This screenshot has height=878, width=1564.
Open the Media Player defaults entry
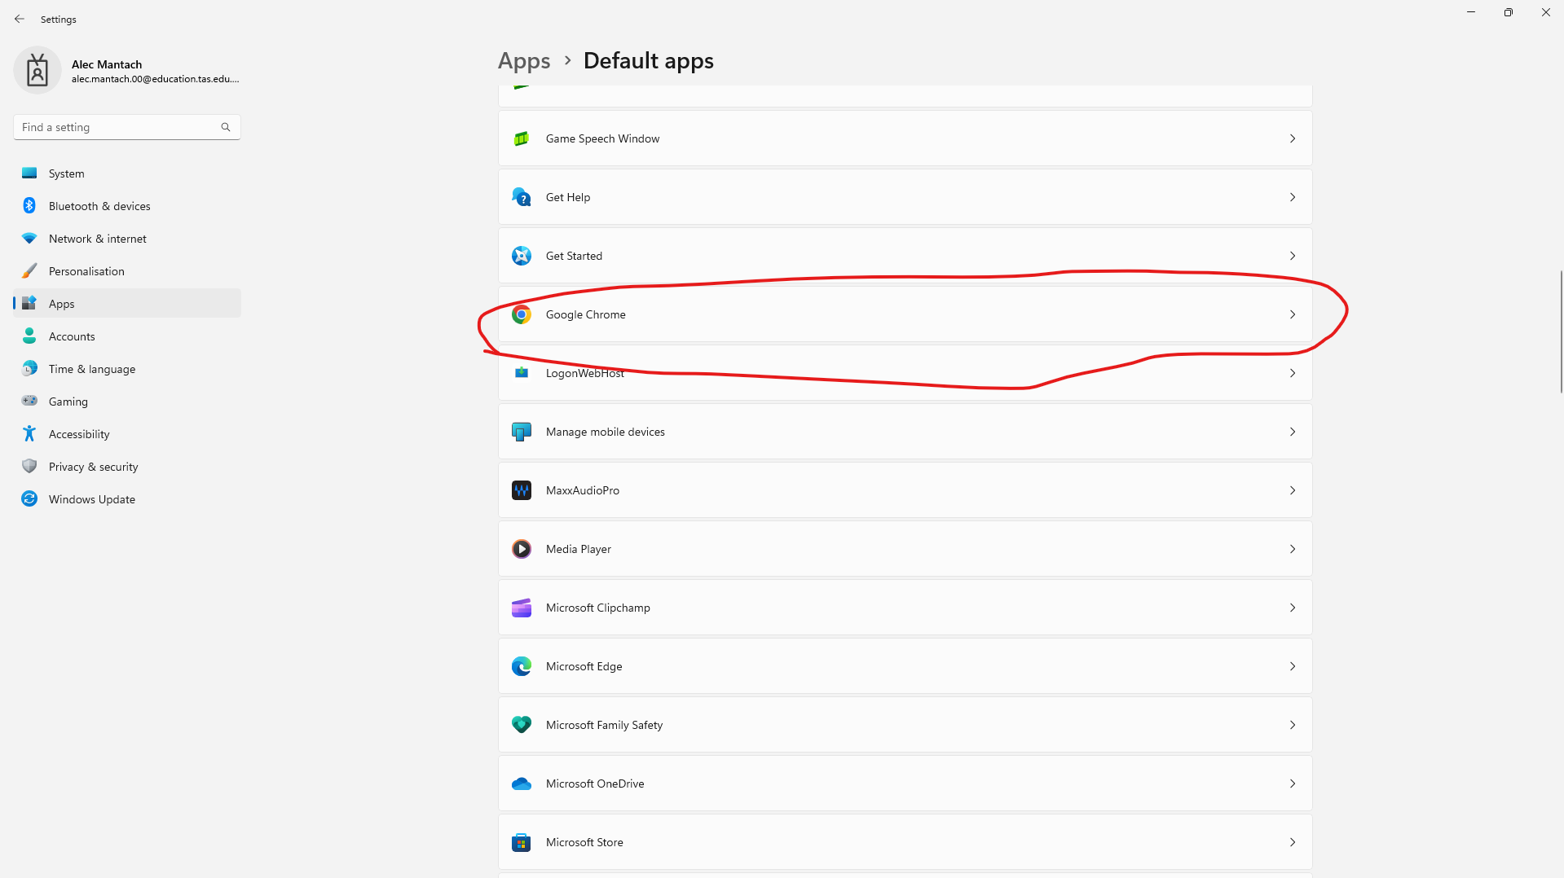tap(905, 549)
